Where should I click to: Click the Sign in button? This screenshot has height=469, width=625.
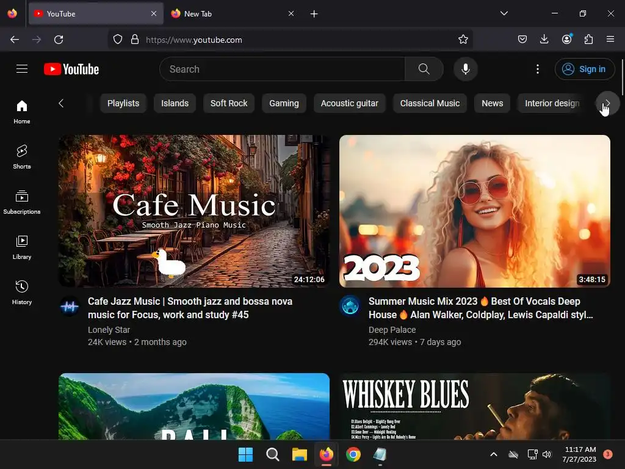pyautogui.click(x=584, y=69)
